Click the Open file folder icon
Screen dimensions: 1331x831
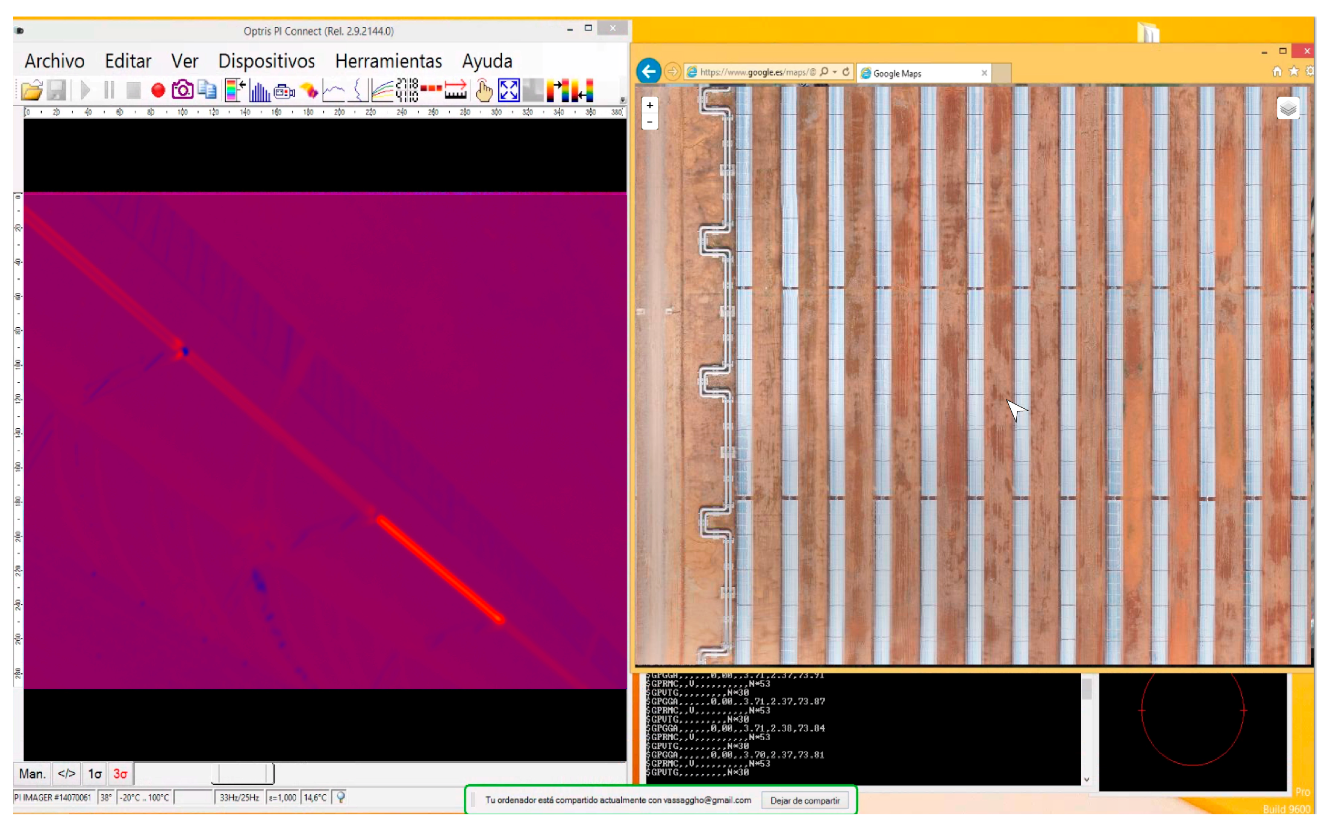(x=32, y=91)
